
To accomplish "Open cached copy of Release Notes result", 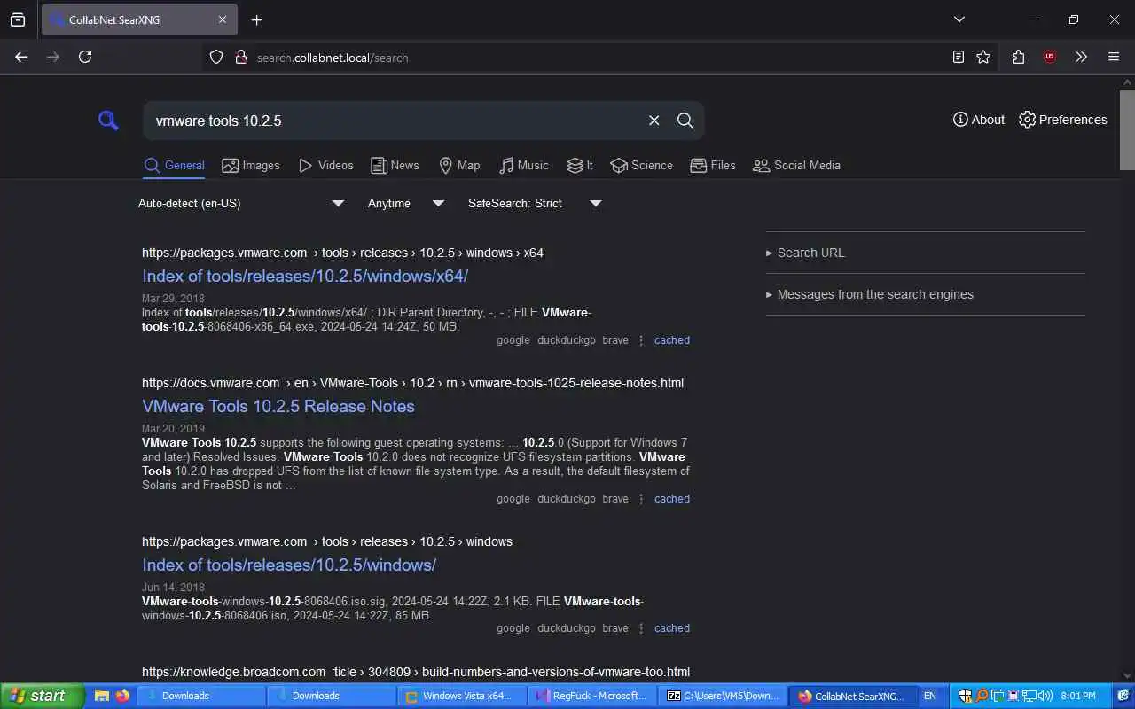I will click(x=672, y=499).
